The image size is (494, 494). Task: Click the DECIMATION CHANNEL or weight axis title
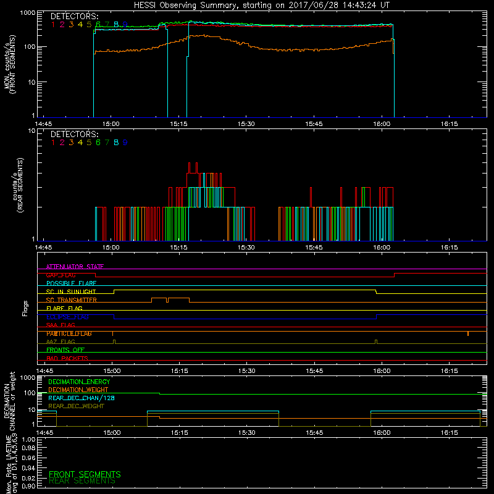pyautogui.click(x=9, y=401)
